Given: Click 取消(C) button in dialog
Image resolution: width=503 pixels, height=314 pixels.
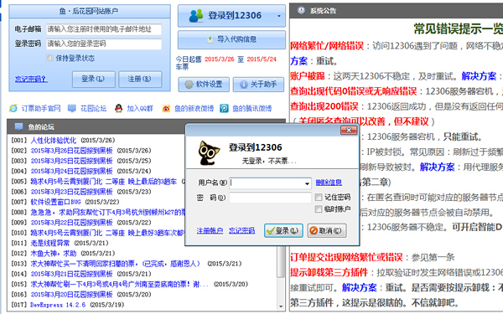Looking at the screenshot, I should click(x=327, y=231).
